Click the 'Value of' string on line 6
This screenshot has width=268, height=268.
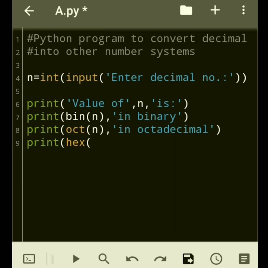[x=98, y=103]
